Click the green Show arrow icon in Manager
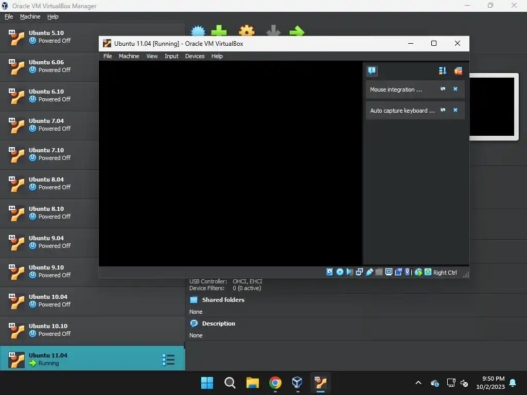Image resolution: width=527 pixels, height=395 pixels. coord(297,31)
